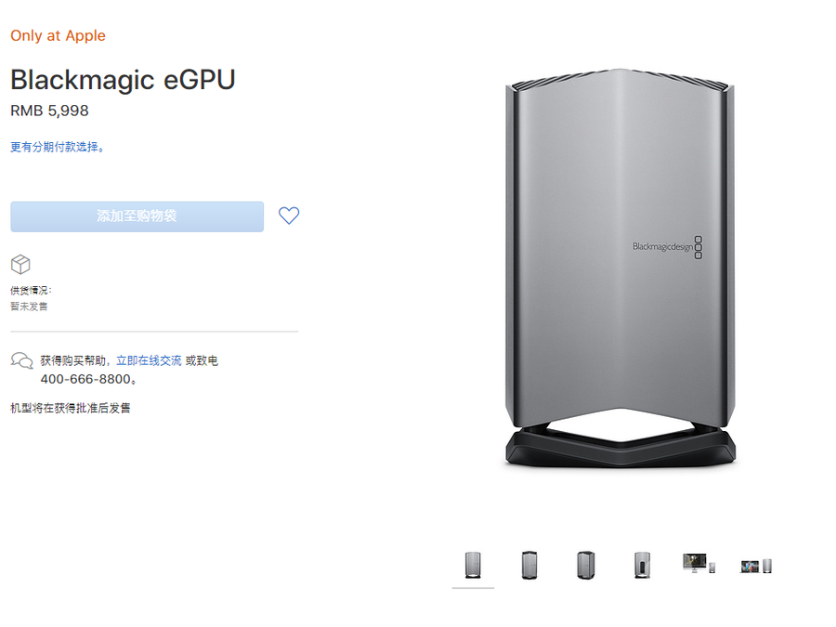
Task: Click the chat bubbles help icon
Action: (21, 360)
